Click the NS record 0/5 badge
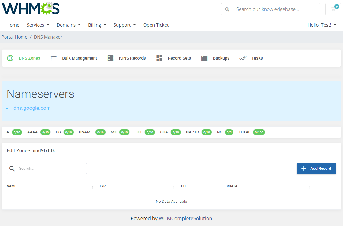Image resolution: width=343 pixels, height=226 pixels. coord(229,132)
